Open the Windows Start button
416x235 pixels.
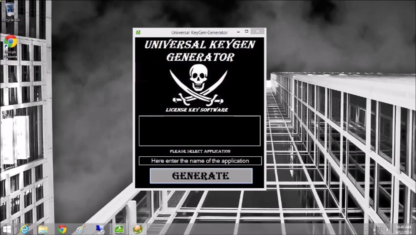coord(7,229)
